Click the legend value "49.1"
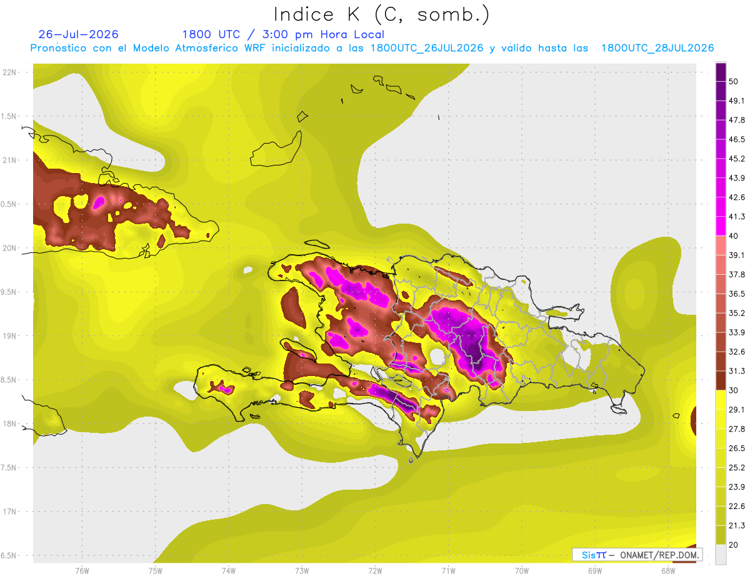 click(x=736, y=101)
